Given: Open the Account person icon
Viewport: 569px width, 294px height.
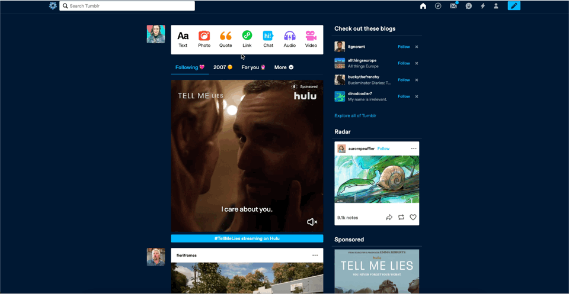Looking at the screenshot, I should (496, 6).
